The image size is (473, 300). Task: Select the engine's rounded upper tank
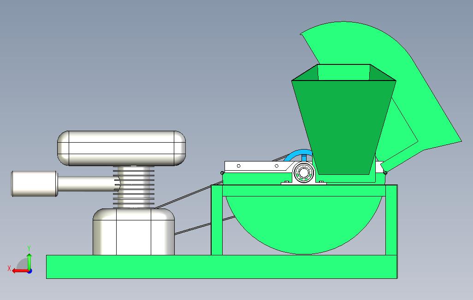[x=121, y=148]
